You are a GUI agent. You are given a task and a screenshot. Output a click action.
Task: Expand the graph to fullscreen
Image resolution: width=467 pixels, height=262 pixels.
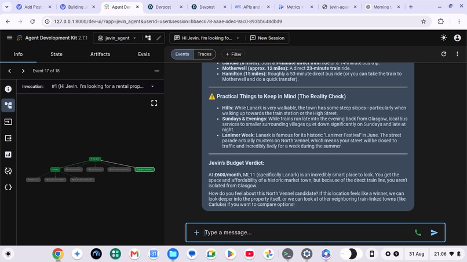pyautogui.click(x=154, y=103)
